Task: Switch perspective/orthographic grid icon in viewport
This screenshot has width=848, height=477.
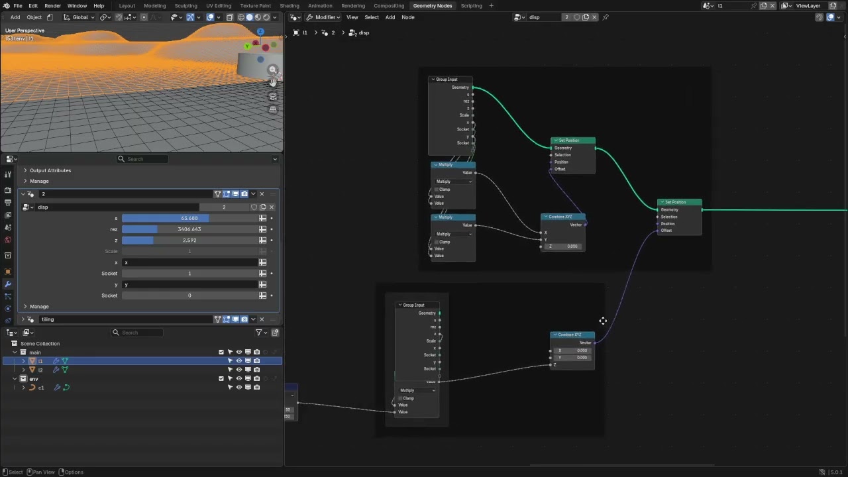Action: tap(272, 109)
